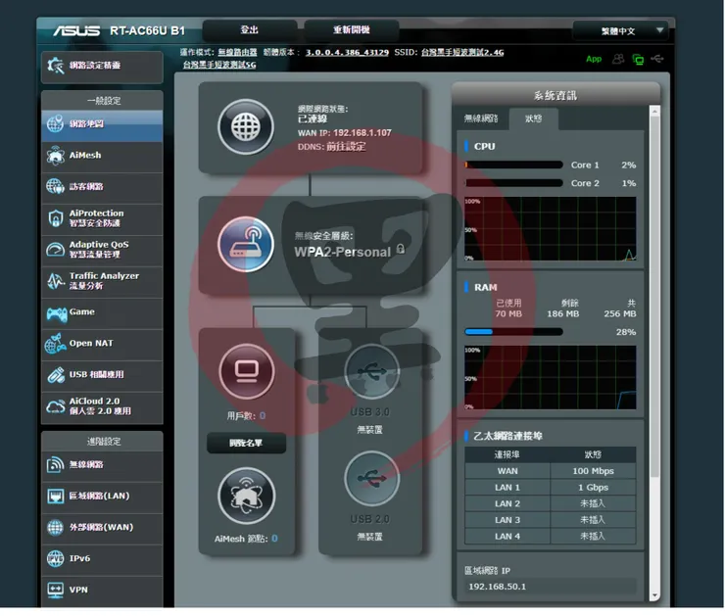Open the language dropdown
Image resolution: width=725 pixels, height=616 pixels.
[x=620, y=31]
